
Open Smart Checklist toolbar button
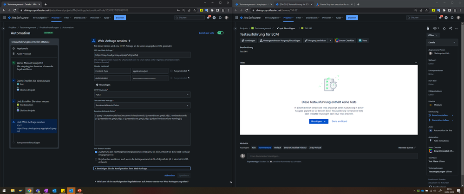(x=345, y=40)
